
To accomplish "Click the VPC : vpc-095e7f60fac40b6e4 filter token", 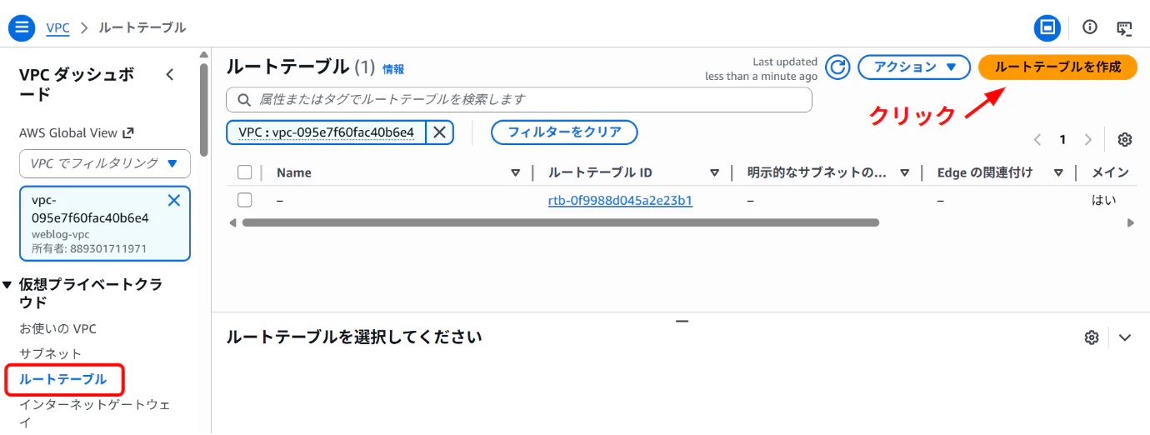I will (x=326, y=132).
